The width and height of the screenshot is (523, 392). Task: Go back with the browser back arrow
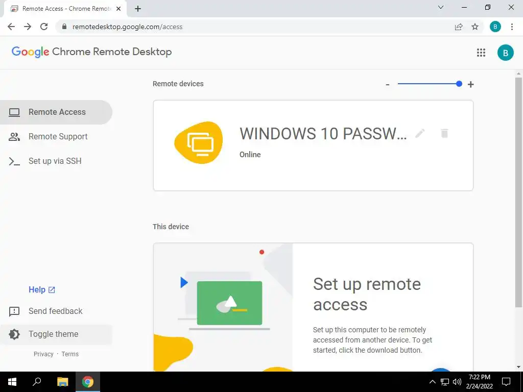pyautogui.click(x=11, y=27)
